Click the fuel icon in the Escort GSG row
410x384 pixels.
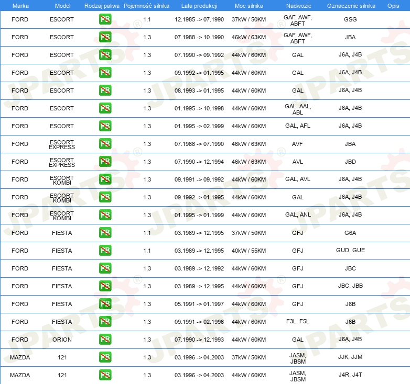coord(105,19)
